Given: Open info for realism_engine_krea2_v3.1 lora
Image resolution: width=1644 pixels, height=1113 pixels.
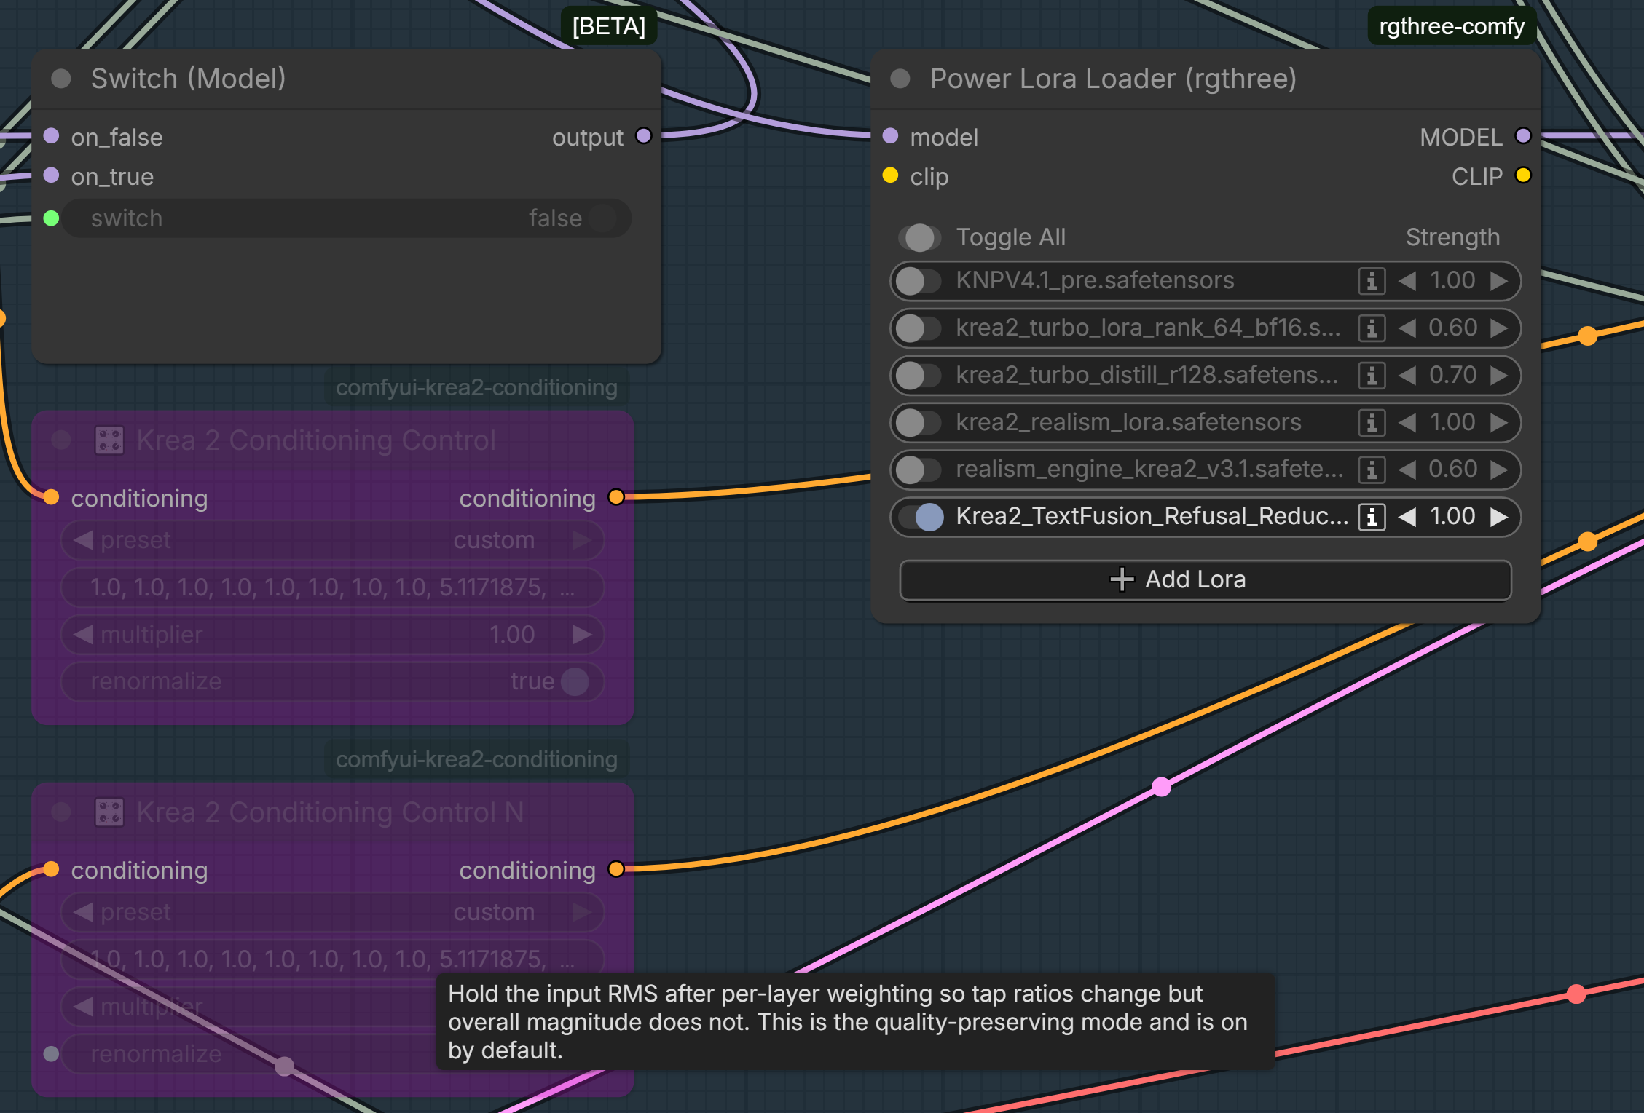Looking at the screenshot, I should tap(1371, 470).
